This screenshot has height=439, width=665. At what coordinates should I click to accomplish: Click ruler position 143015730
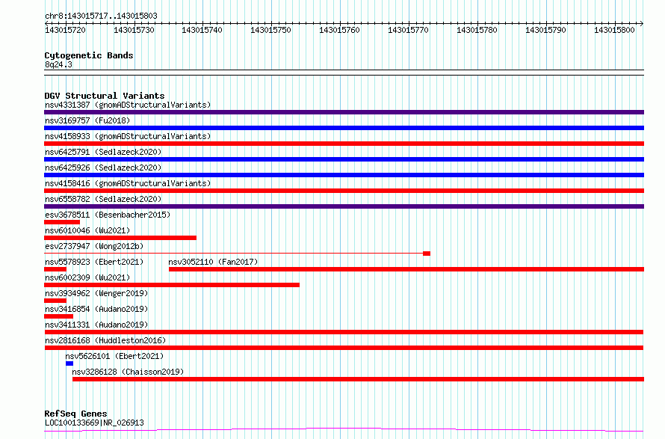coord(134,30)
